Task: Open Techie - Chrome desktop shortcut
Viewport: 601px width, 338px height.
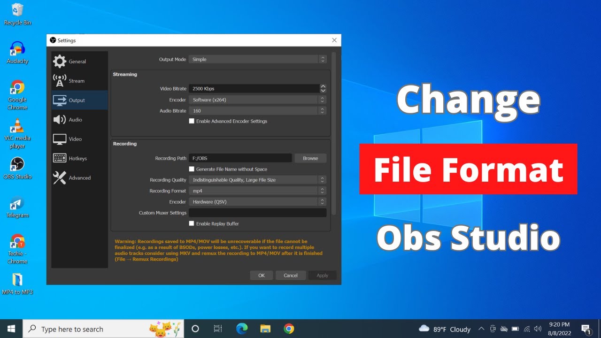Action: (x=17, y=249)
